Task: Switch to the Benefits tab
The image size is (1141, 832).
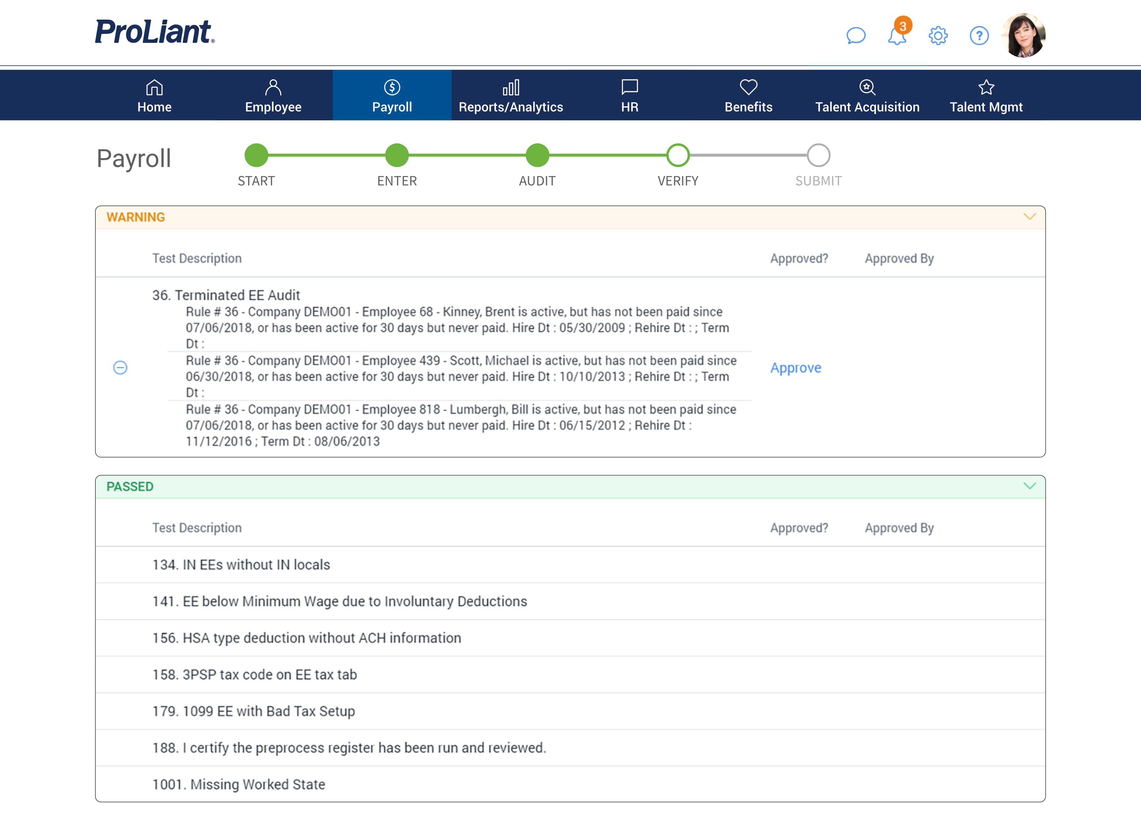Action: pyautogui.click(x=748, y=96)
